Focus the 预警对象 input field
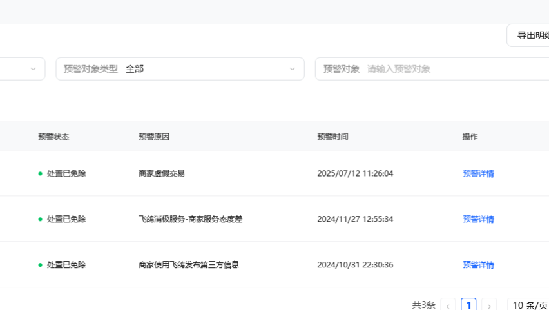Image resolution: width=549 pixels, height=310 pixels. 432,69
